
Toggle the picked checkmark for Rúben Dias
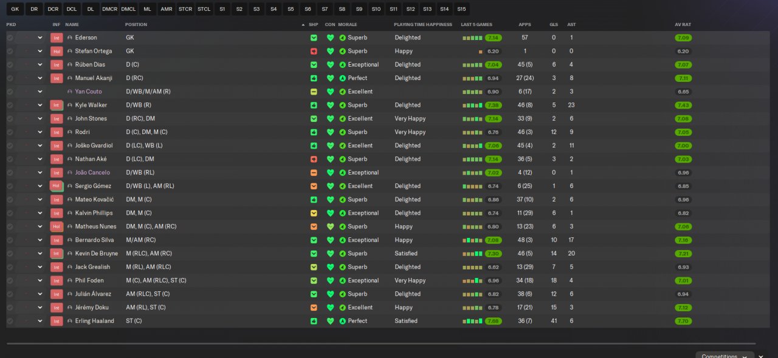click(10, 65)
